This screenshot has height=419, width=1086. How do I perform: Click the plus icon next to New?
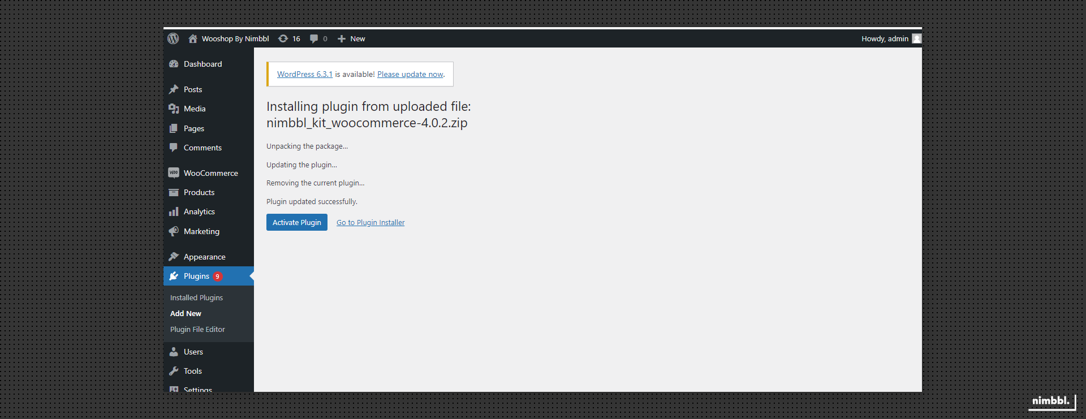tap(342, 38)
